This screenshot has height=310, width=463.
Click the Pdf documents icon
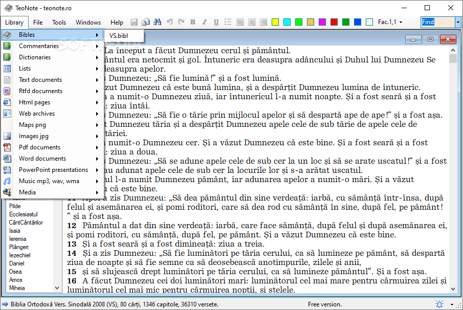[7, 147]
